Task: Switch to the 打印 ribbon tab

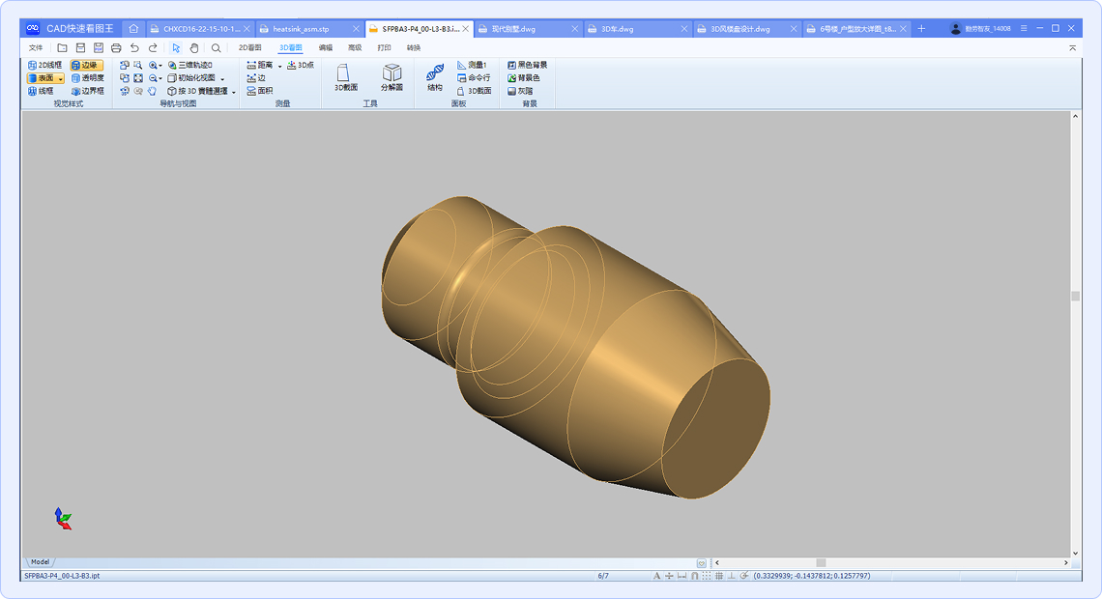Action: click(x=385, y=47)
